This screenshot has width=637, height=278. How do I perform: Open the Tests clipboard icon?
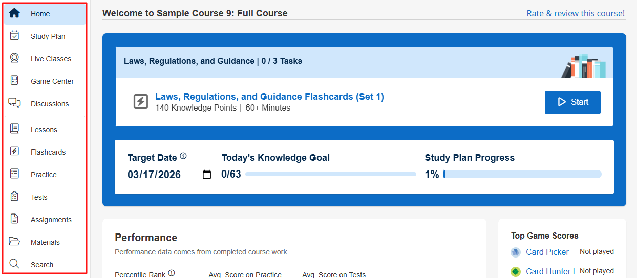point(14,197)
